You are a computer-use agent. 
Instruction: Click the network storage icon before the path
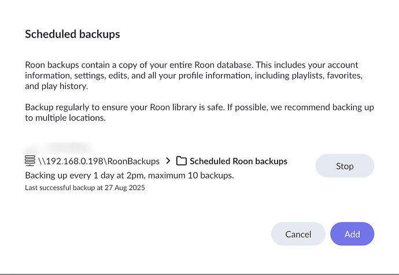click(x=30, y=161)
